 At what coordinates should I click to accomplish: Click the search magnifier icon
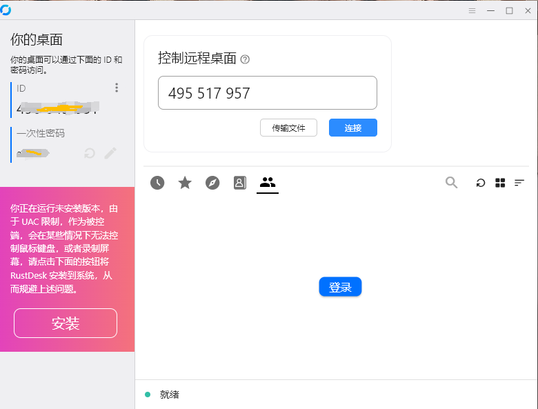coord(452,183)
